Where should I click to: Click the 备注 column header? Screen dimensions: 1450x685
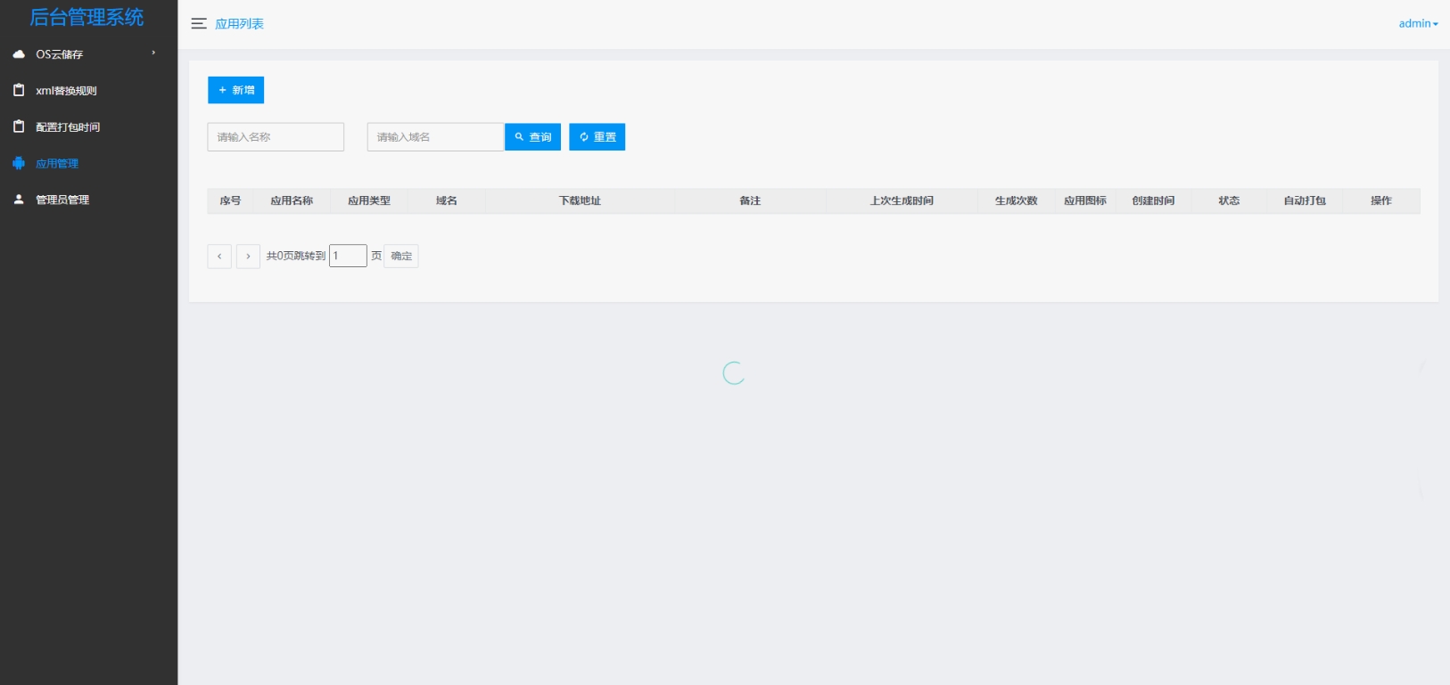[750, 201]
